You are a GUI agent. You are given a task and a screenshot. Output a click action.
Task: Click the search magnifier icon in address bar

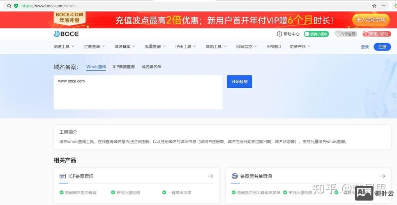tap(9, 6)
